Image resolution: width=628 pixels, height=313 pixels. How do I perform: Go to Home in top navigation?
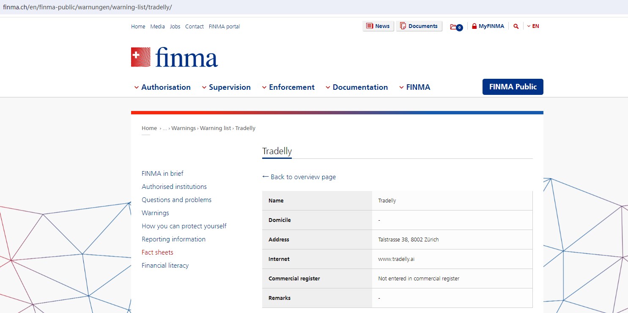point(138,26)
